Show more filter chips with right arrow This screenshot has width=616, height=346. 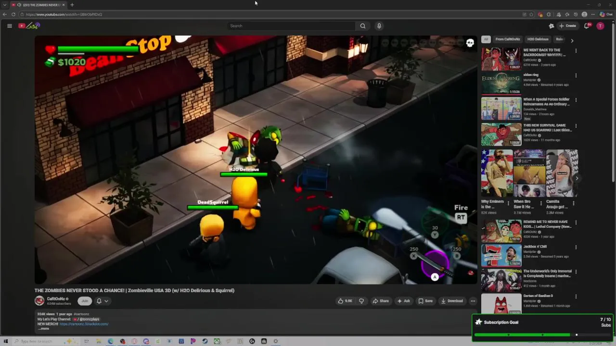point(572,40)
